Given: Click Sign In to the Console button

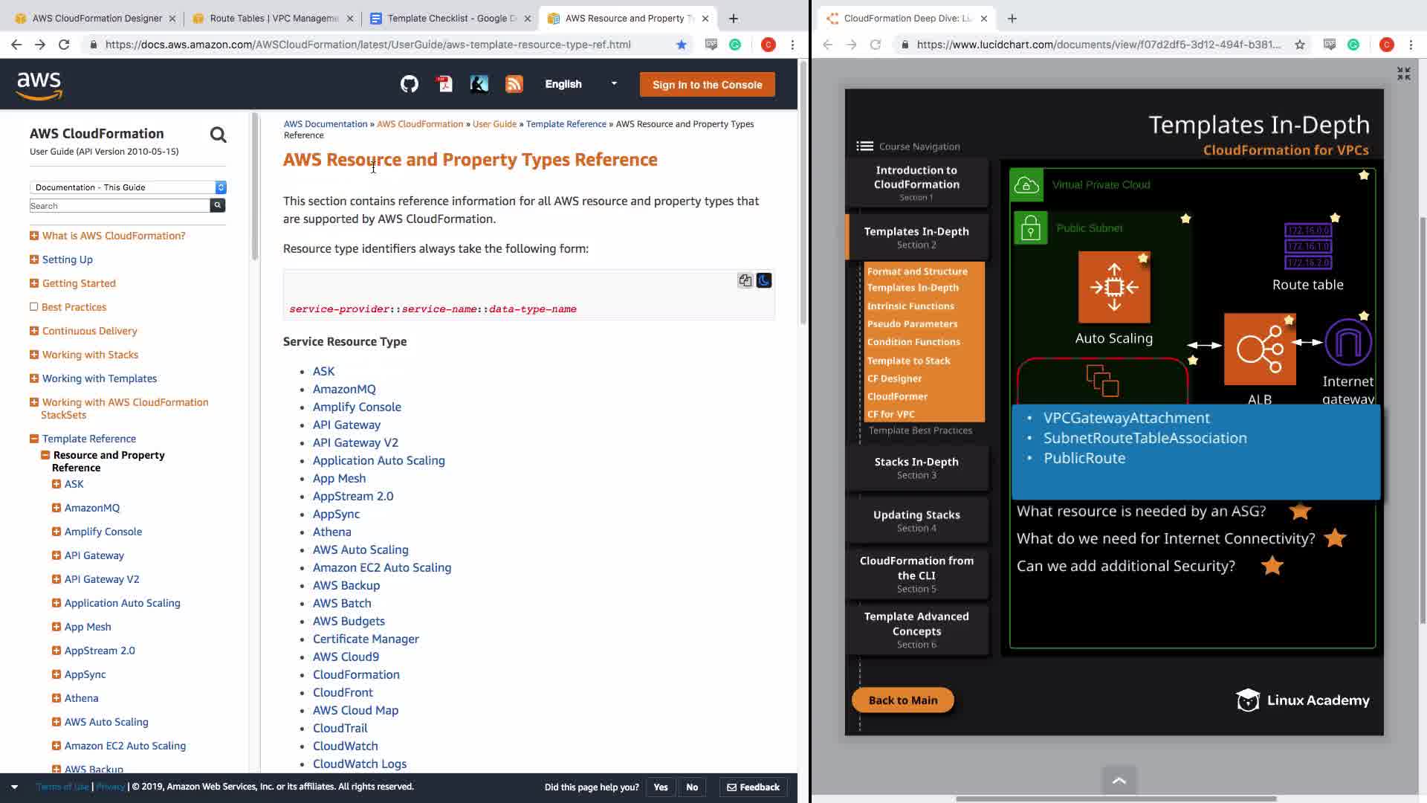Looking at the screenshot, I should pos(707,85).
